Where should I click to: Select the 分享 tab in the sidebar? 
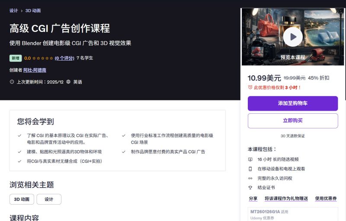[253, 199]
